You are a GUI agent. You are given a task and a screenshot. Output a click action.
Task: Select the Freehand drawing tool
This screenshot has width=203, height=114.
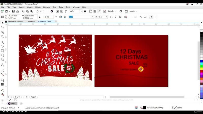tap(3, 42)
